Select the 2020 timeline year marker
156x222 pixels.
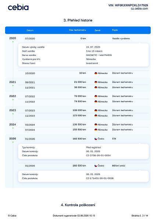coord(13,38)
